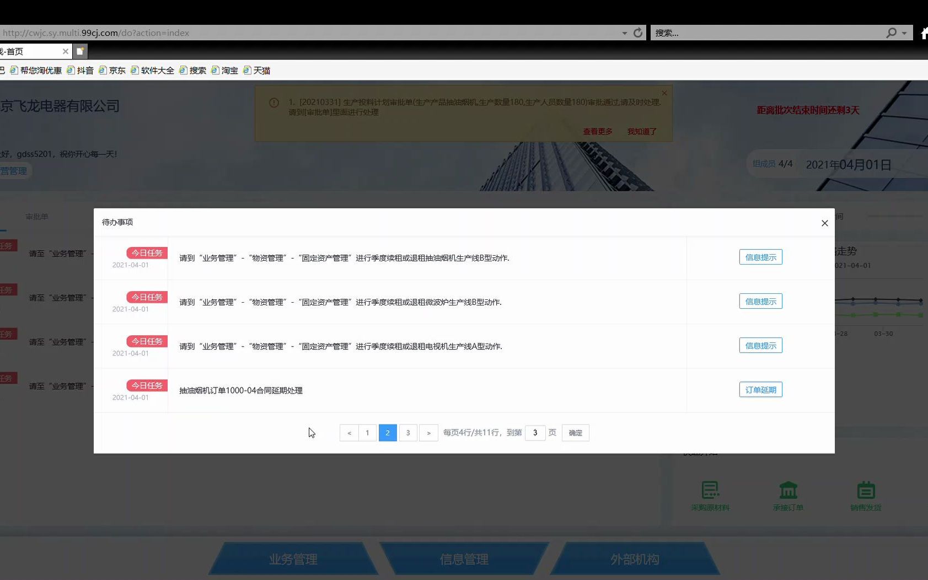
Task: Click the 订单延期 button
Action: 760,389
